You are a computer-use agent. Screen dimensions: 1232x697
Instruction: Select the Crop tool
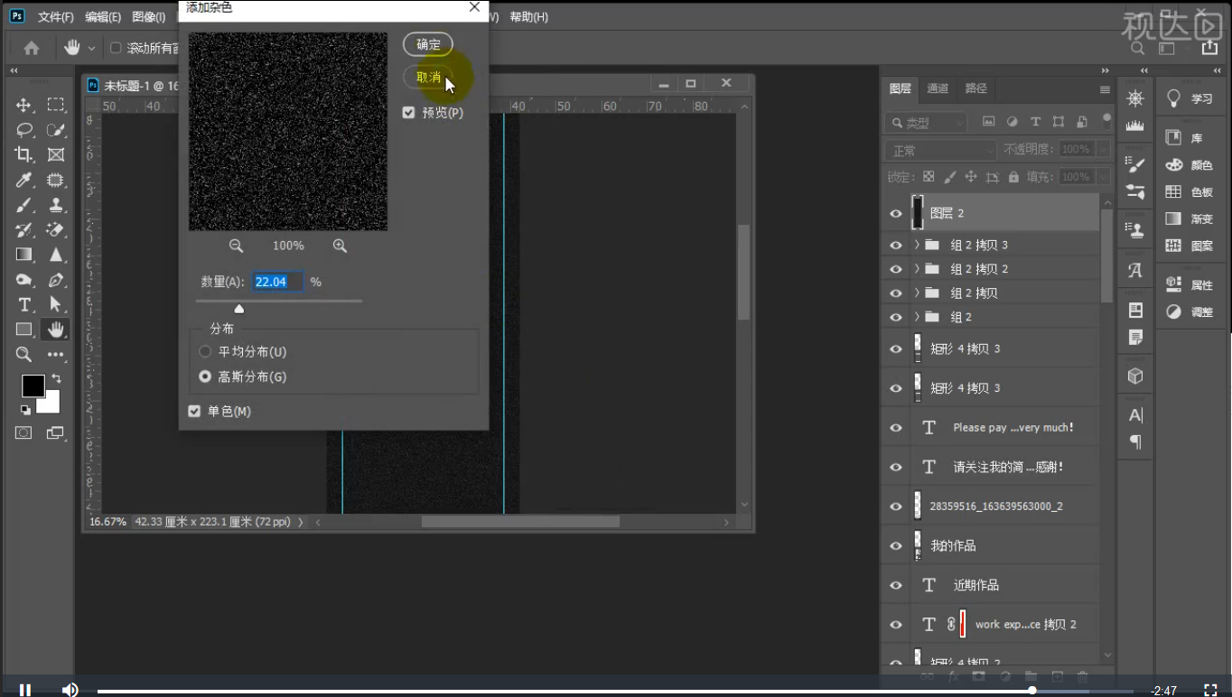(x=24, y=155)
